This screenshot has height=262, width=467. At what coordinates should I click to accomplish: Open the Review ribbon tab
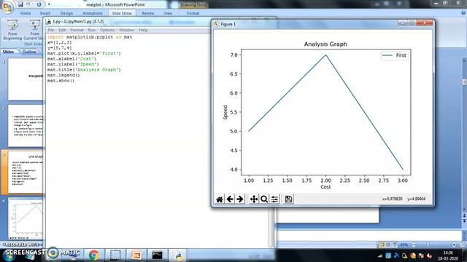pyautogui.click(x=148, y=13)
